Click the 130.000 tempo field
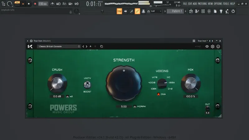249x140 pixels. point(43,4)
